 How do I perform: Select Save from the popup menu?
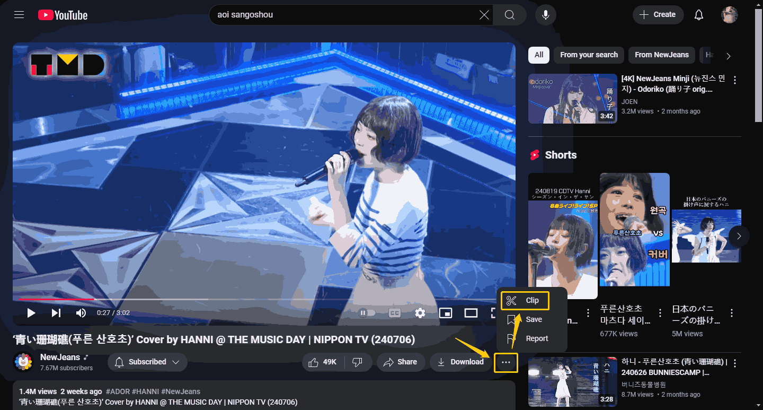(531, 319)
